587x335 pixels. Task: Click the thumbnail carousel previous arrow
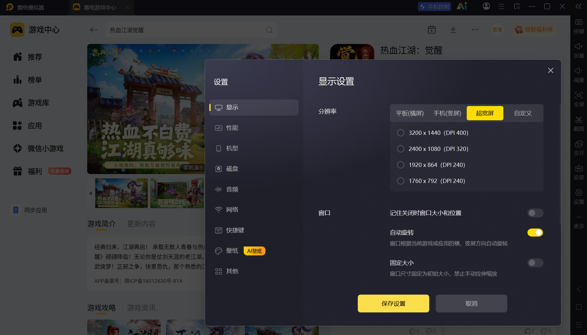coord(90,193)
